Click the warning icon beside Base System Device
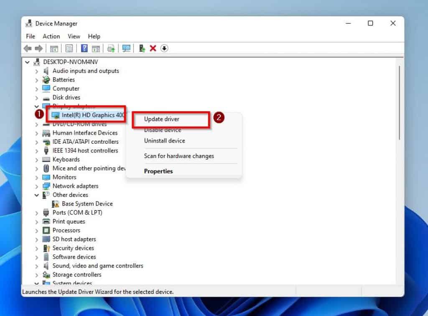This screenshot has height=316, width=428. click(56, 204)
